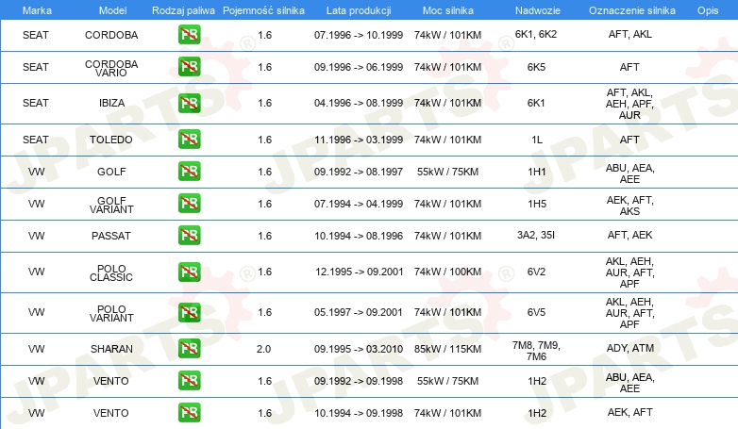The height and width of the screenshot is (429, 738).
Task: Click the fuel icon in the GOLF VARIANT row
Action: point(189,204)
